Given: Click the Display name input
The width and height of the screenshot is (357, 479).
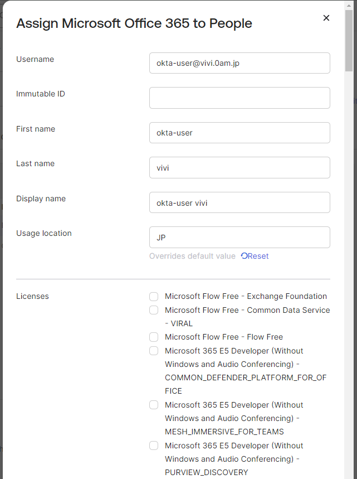Looking at the screenshot, I should click(239, 202).
